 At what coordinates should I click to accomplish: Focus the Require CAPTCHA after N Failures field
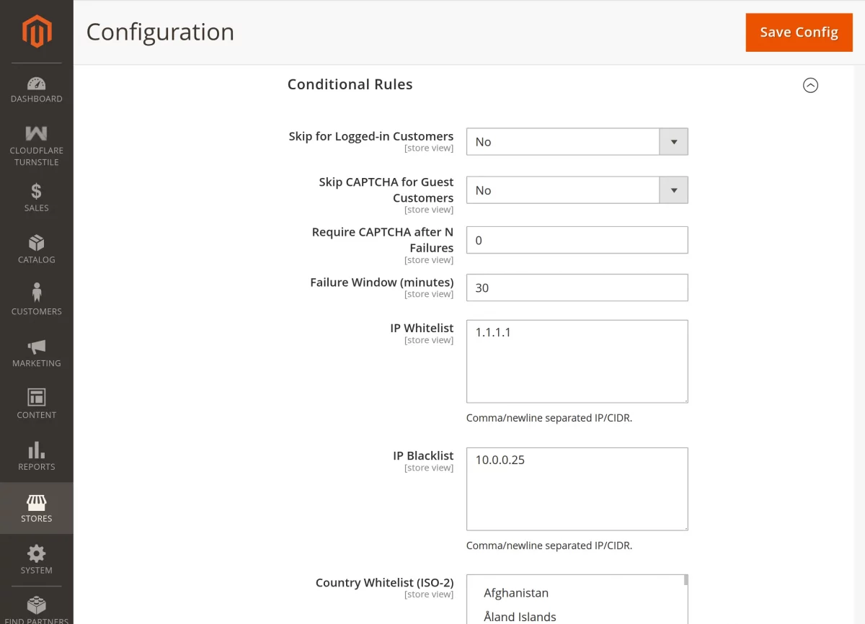click(x=577, y=240)
